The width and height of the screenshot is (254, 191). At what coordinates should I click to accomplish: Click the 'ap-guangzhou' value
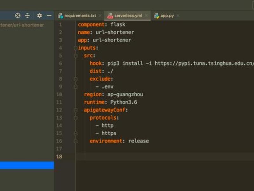tap(125, 95)
